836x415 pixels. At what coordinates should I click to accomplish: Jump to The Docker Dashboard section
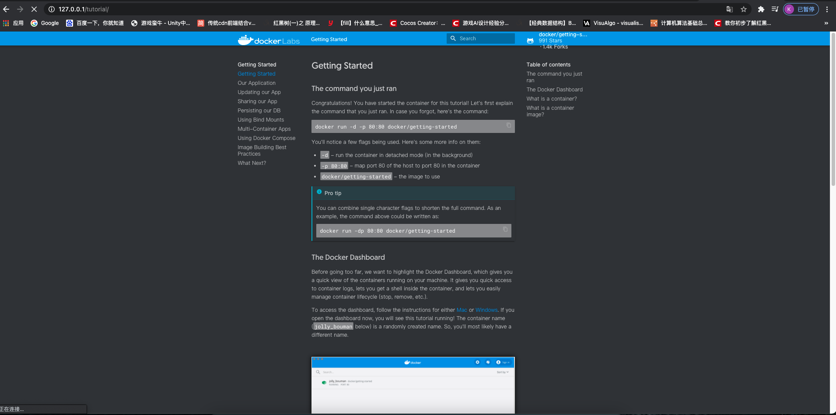pos(554,90)
